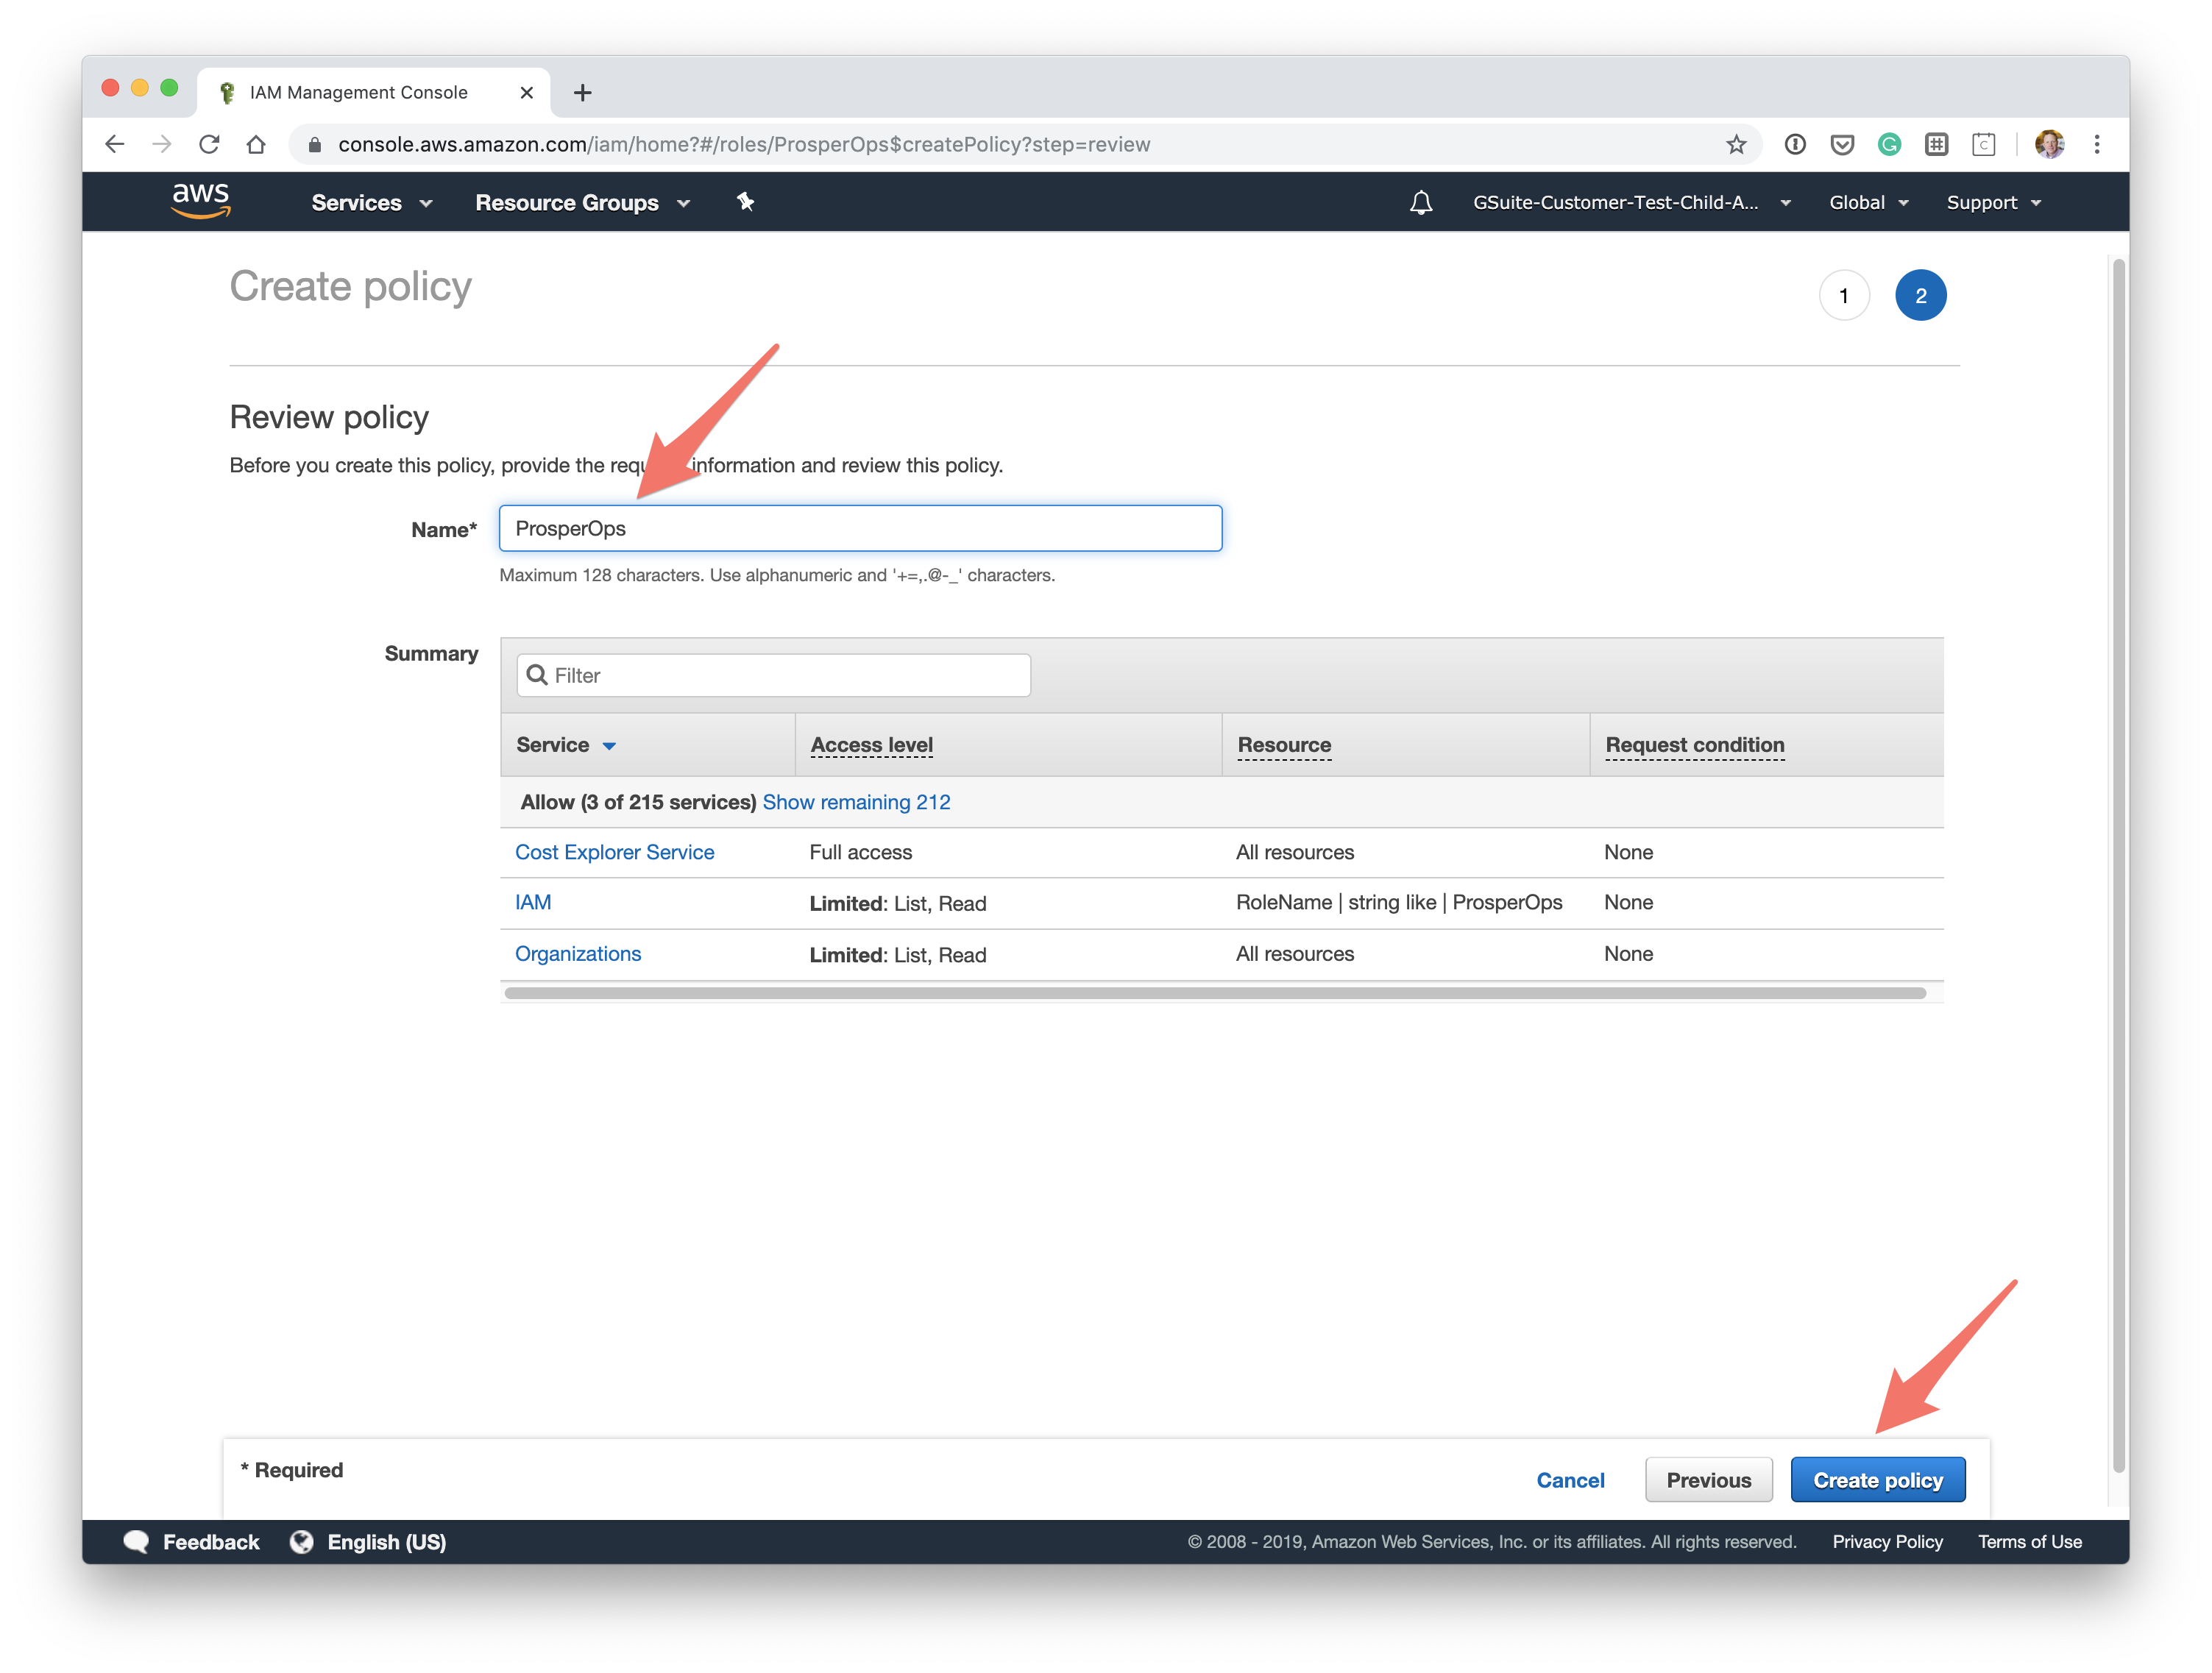This screenshot has height=1673, width=2212.
Task: Click 'RoleName | string like | ProsperOps' cell
Action: (1399, 902)
